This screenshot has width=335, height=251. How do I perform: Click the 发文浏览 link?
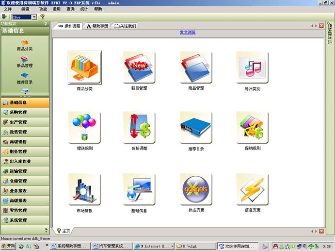(x=187, y=33)
